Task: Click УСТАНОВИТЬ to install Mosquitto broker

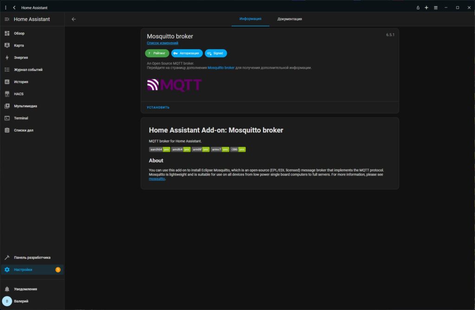Action: pyautogui.click(x=158, y=107)
